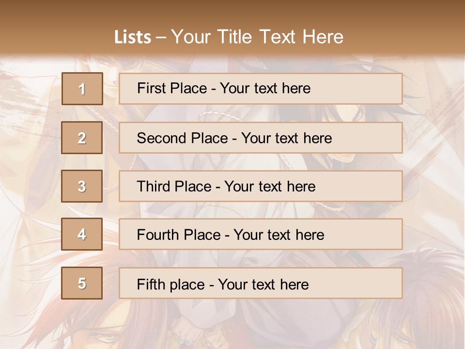Click the number 5 box

pos(82,283)
